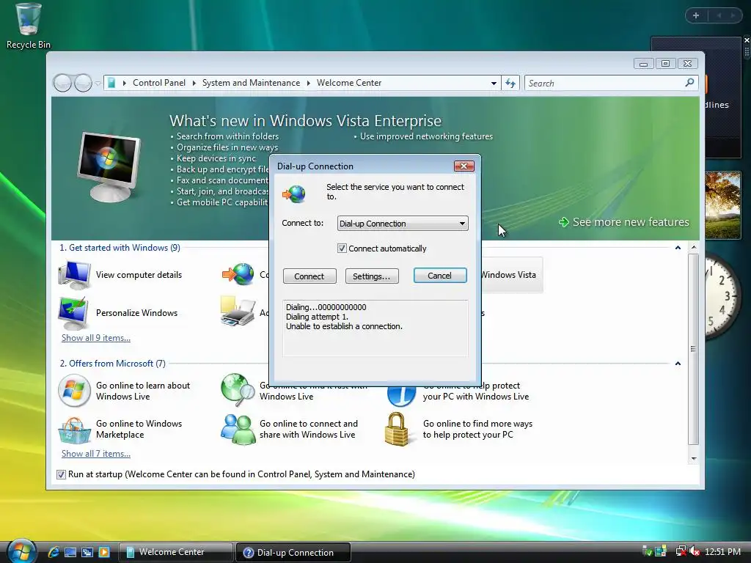The width and height of the screenshot is (751, 563).
Task: Launch Internet Explorer from Quick Launch
Action: (x=53, y=552)
